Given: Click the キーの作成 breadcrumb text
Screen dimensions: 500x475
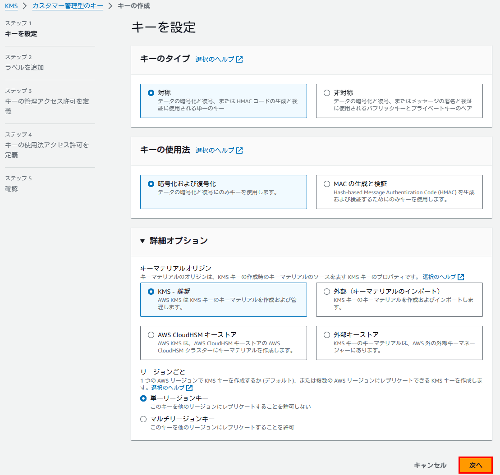Looking at the screenshot, I should pyautogui.click(x=133, y=6).
